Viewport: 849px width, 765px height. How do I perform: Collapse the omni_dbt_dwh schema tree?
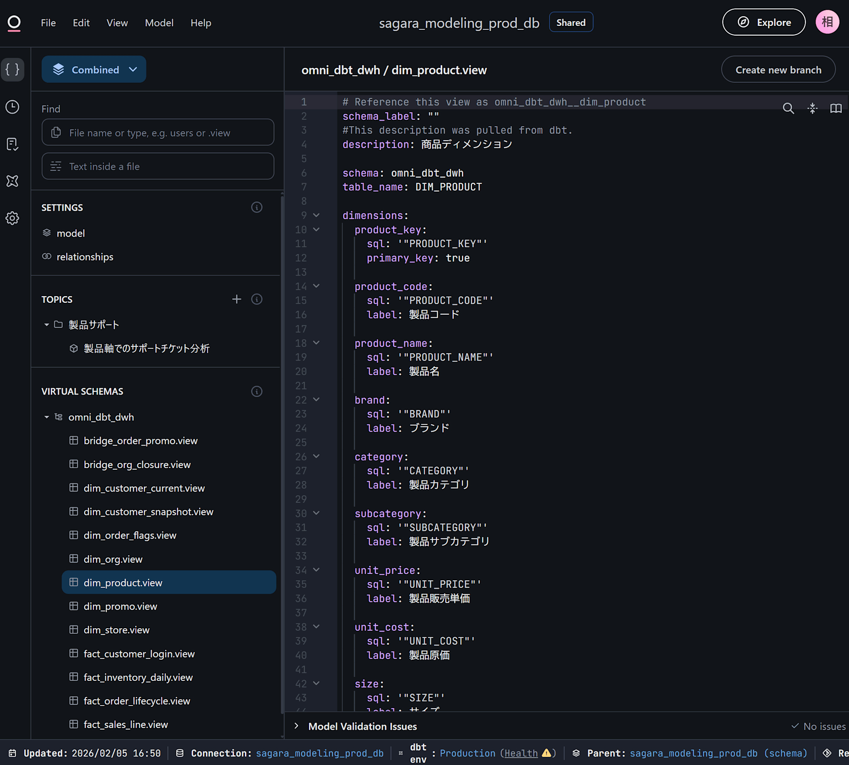point(47,417)
